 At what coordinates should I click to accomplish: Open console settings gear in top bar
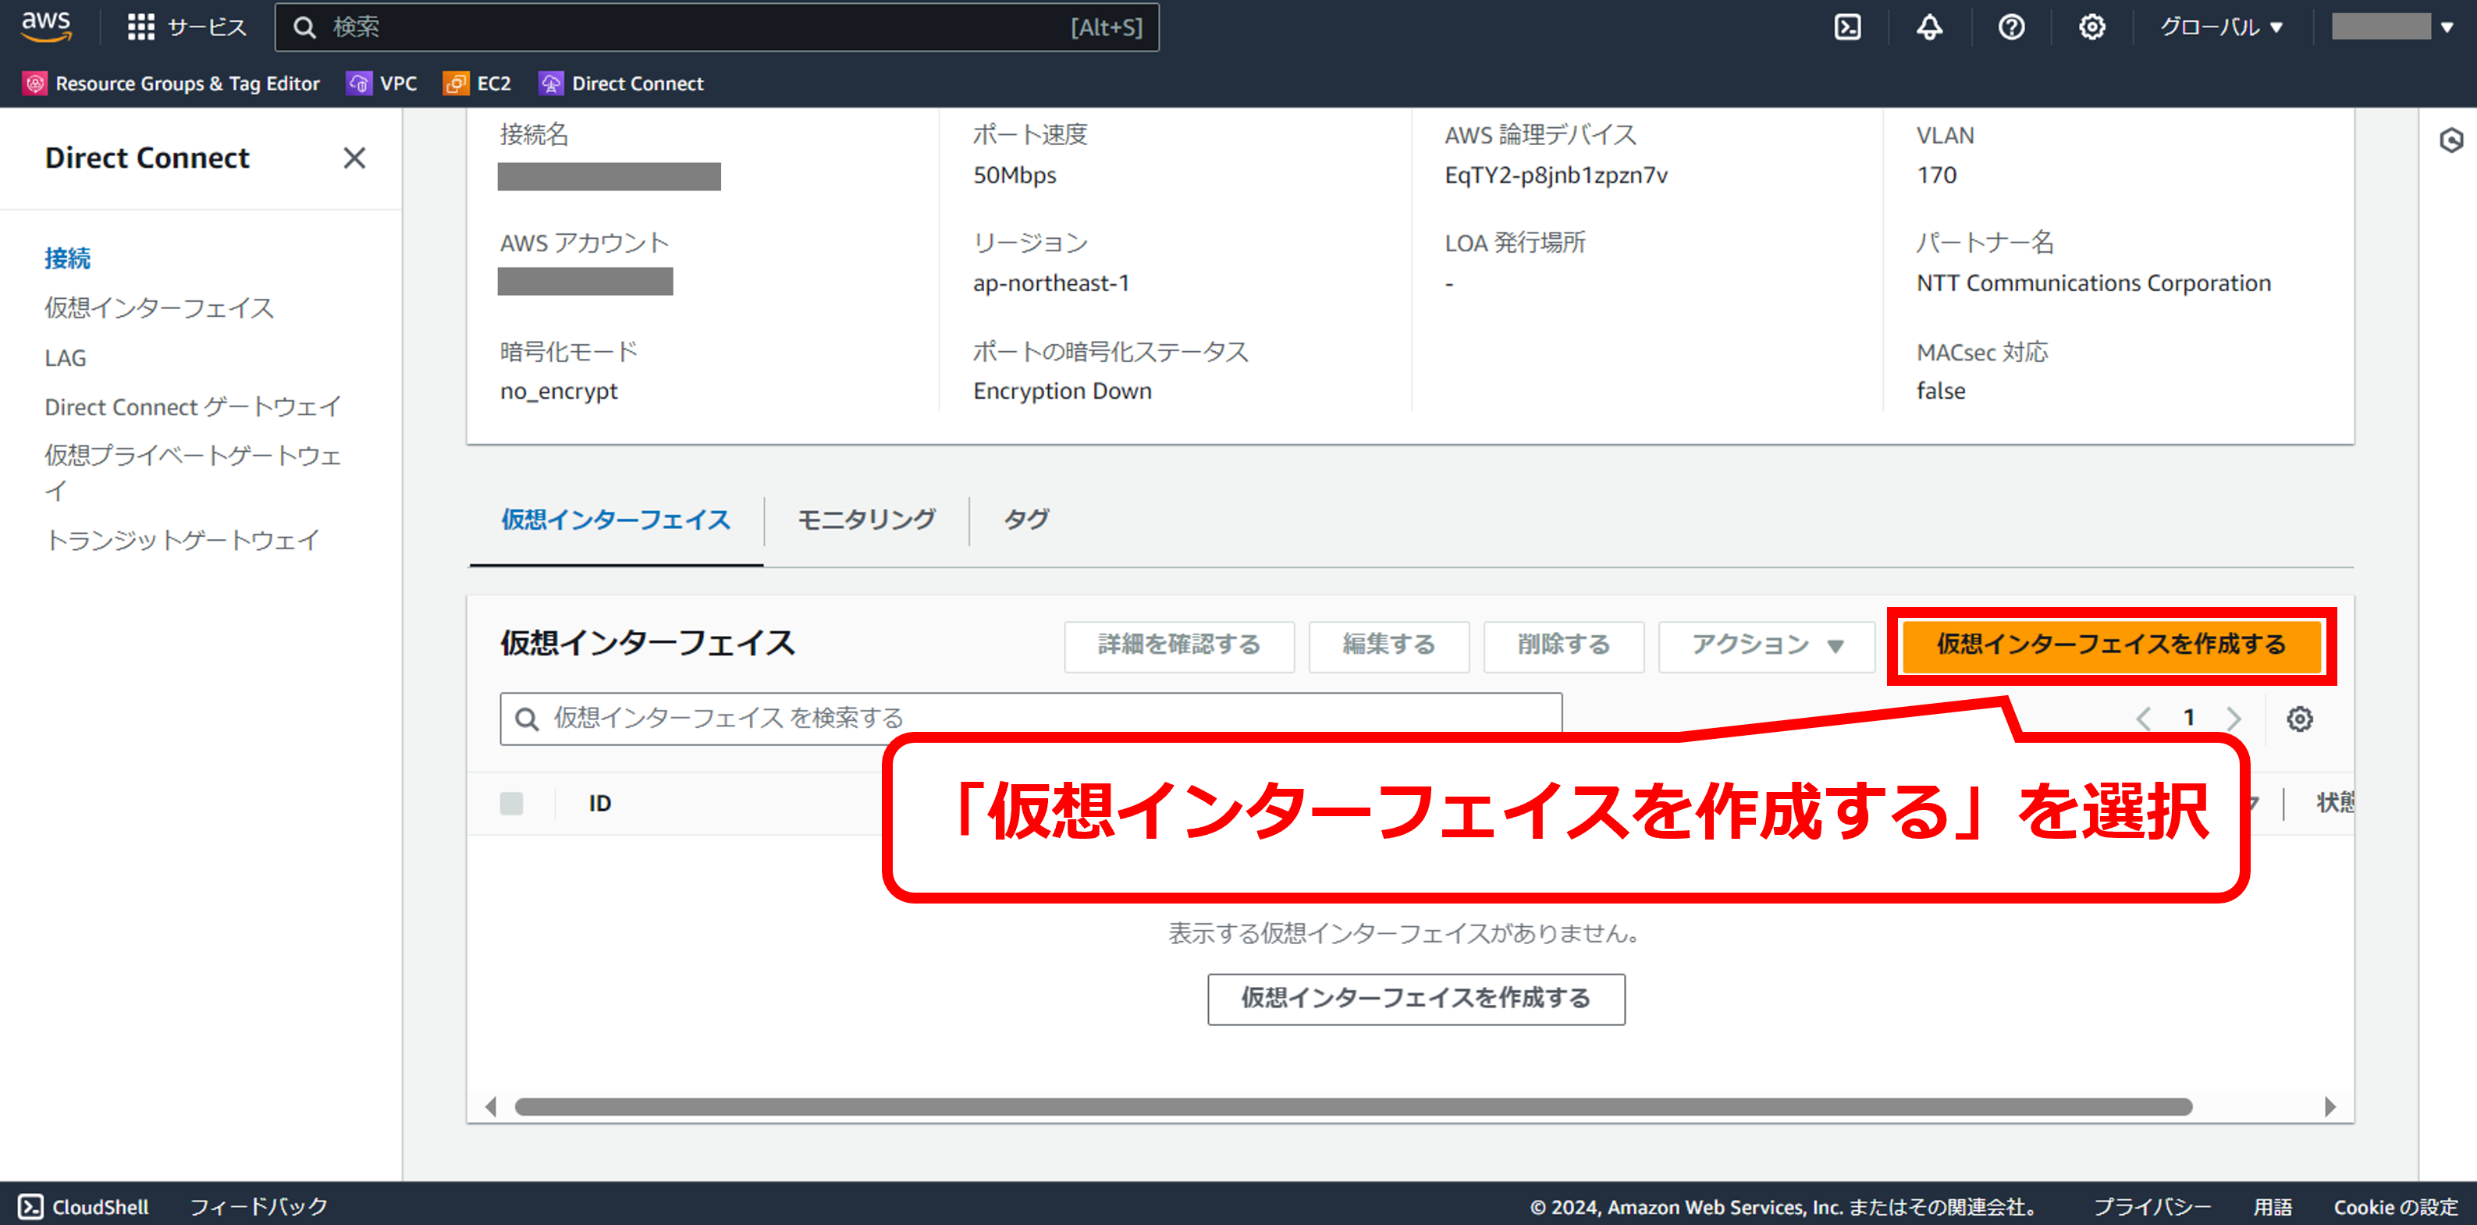[x=2091, y=27]
